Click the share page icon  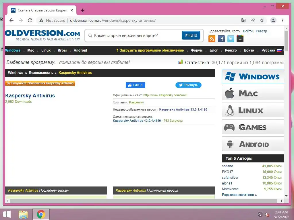(x=253, y=20)
